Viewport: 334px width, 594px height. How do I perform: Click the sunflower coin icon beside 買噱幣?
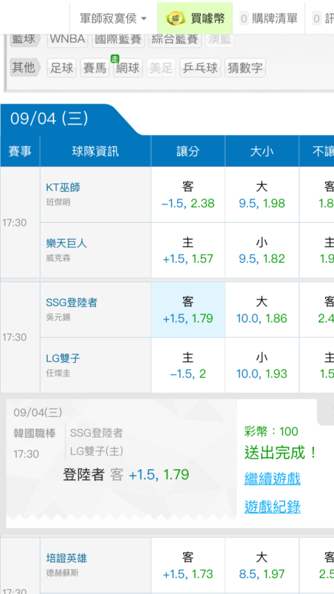click(x=176, y=18)
